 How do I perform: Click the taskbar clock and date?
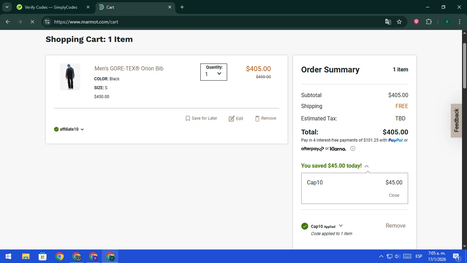(437, 256)
